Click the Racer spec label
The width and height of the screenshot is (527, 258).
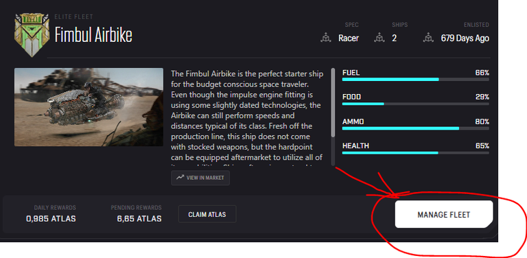pyautogui.click(x=349, y=38)
